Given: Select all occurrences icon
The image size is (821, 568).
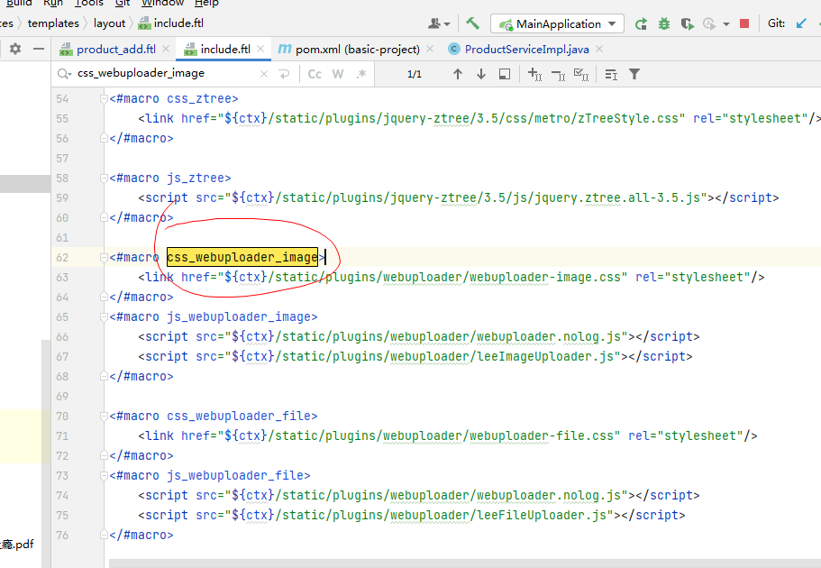Looking at the screenshot, I should click(581, 74).
